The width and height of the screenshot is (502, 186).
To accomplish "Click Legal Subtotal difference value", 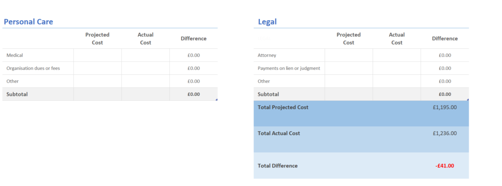I will pos(445,94).
